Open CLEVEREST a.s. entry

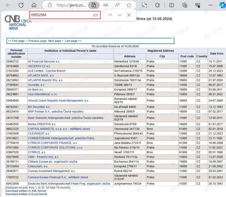[x=39, y=133]
